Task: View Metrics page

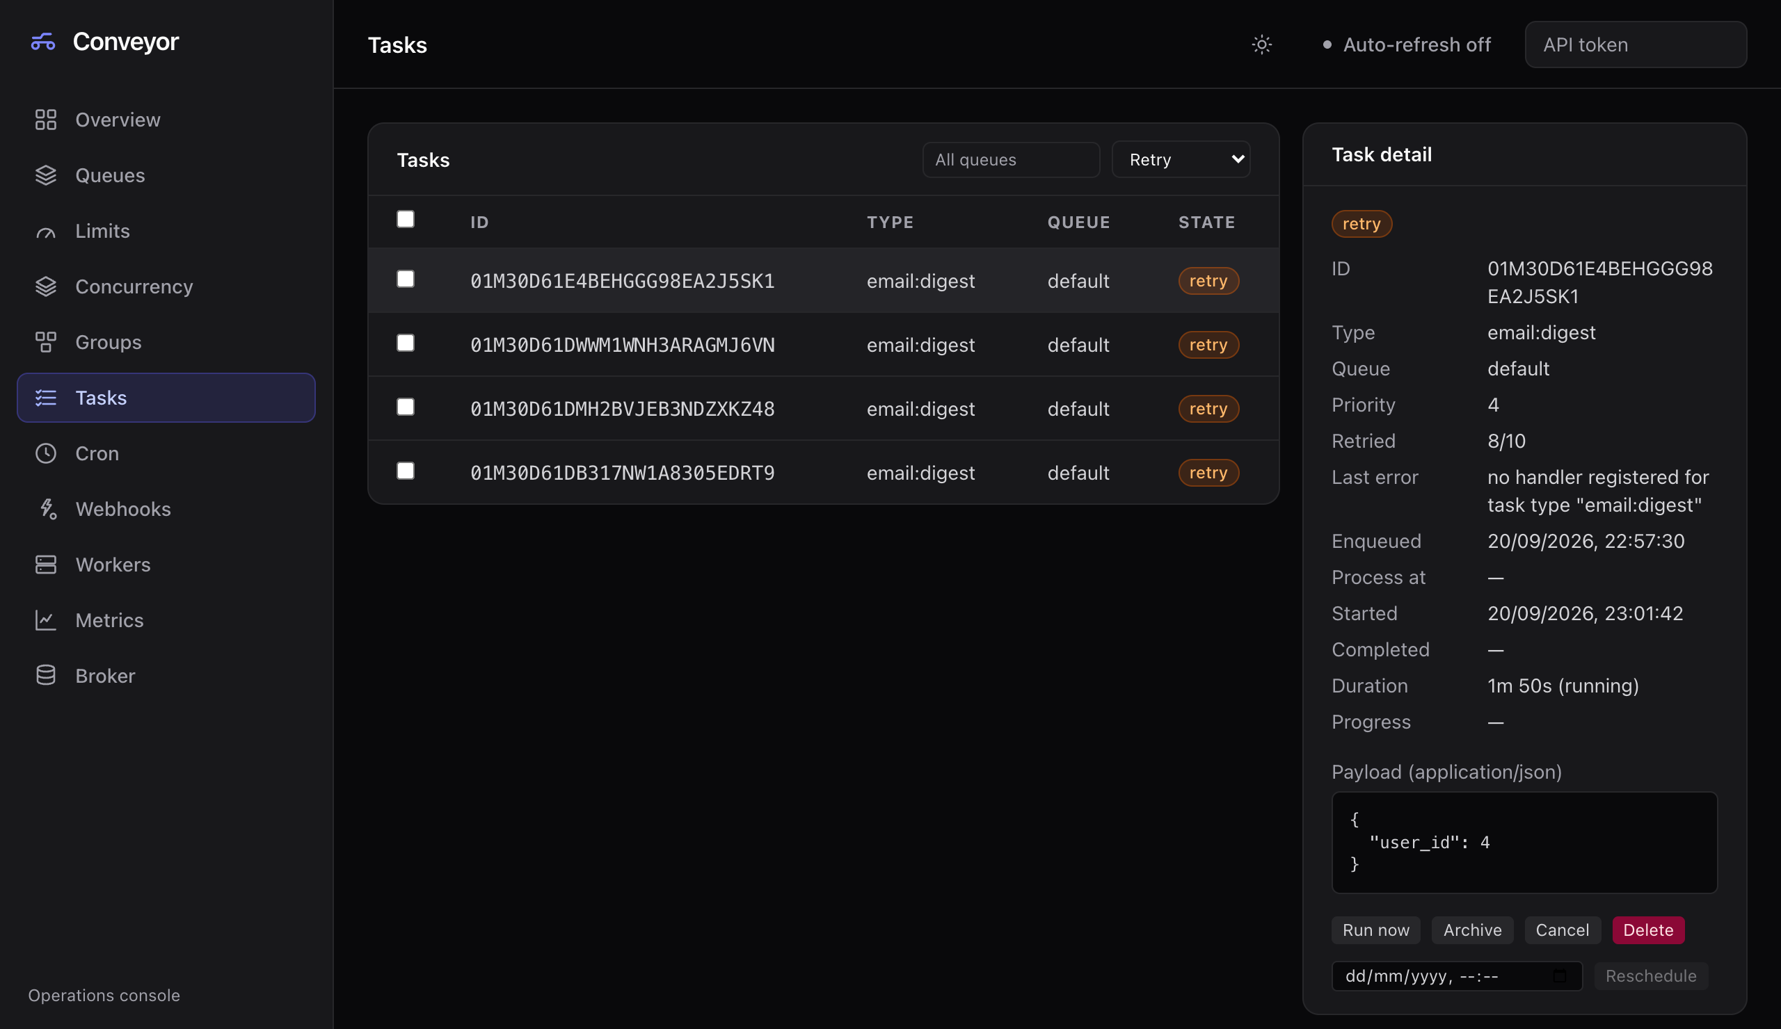Action: point(166,620)
